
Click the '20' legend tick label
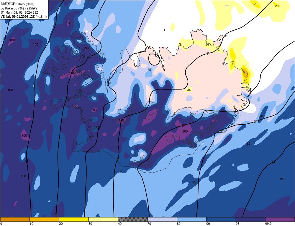(61, 224)
